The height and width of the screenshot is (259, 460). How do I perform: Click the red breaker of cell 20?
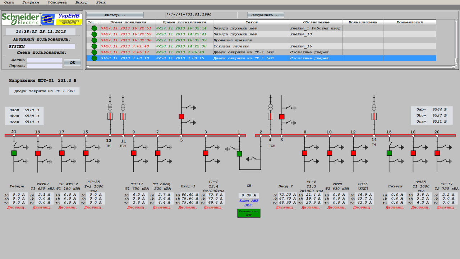pyautogui.click(x=437, y=153)
